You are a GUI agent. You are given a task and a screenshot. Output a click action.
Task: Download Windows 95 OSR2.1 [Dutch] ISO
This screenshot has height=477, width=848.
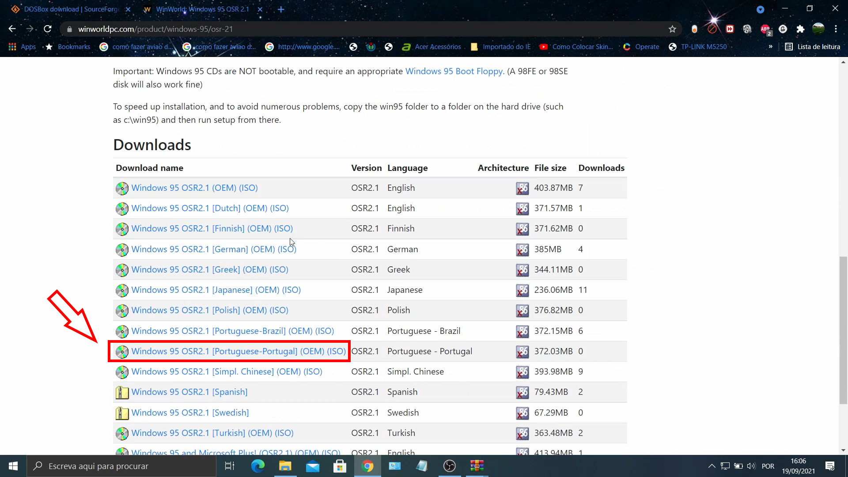[x=210, y=208]
